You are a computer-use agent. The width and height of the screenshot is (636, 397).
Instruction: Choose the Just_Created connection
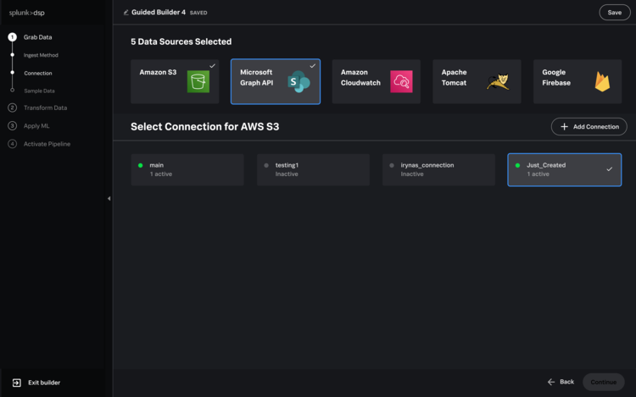click(564, 169)
